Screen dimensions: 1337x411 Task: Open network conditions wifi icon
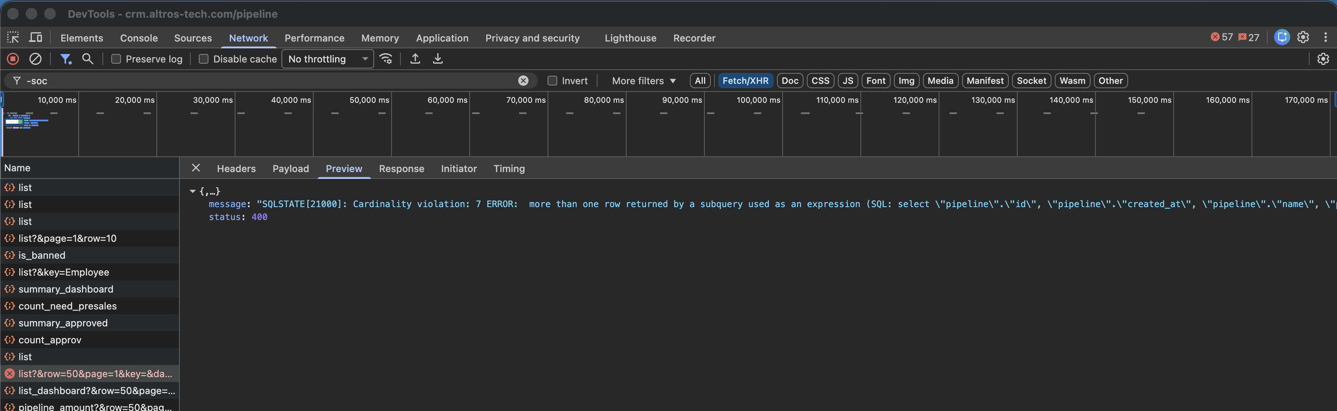click(386, 59)
